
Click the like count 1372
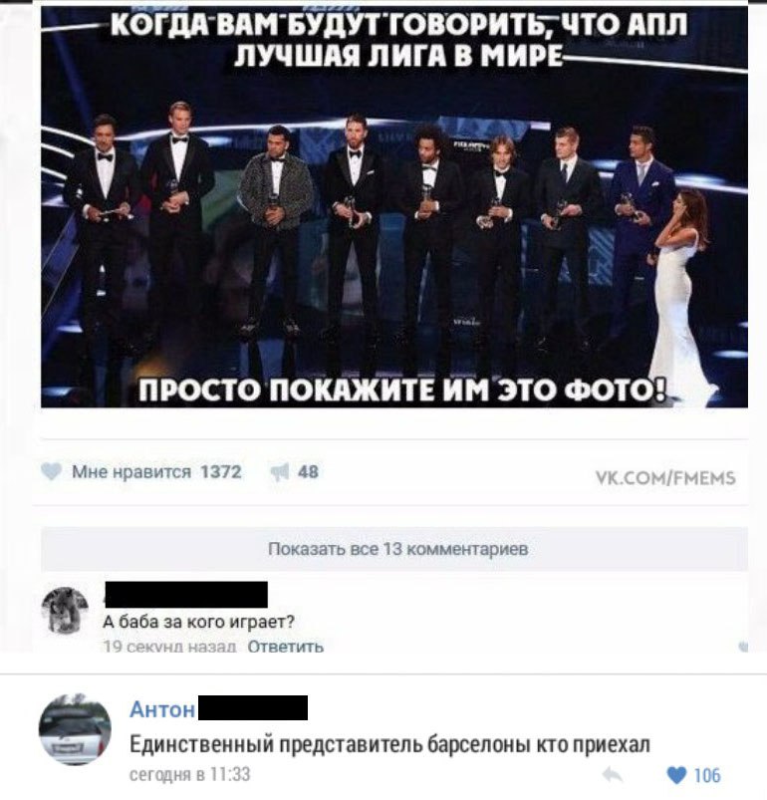[221, 472]
